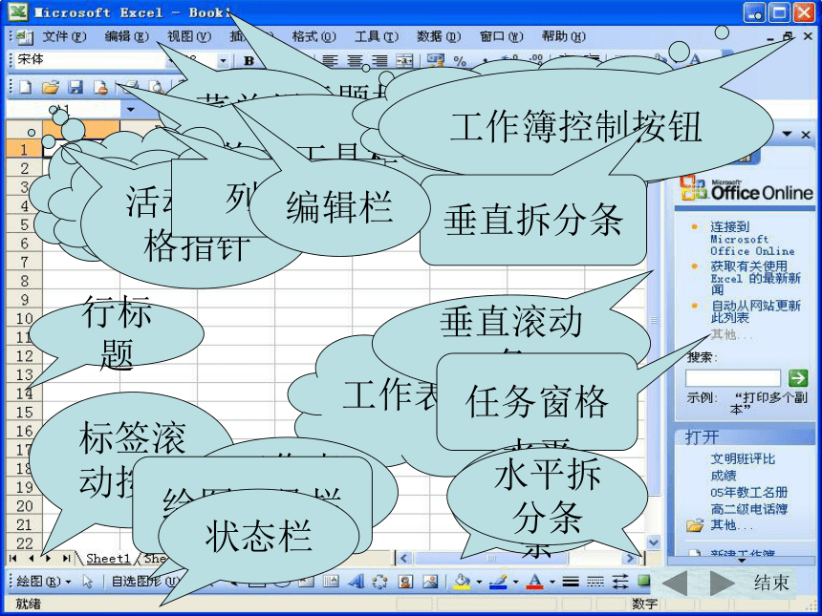Insert Clip Art from drawing toolbar
The width and height of the screenshot is (822, 616).
click(404, 581)
